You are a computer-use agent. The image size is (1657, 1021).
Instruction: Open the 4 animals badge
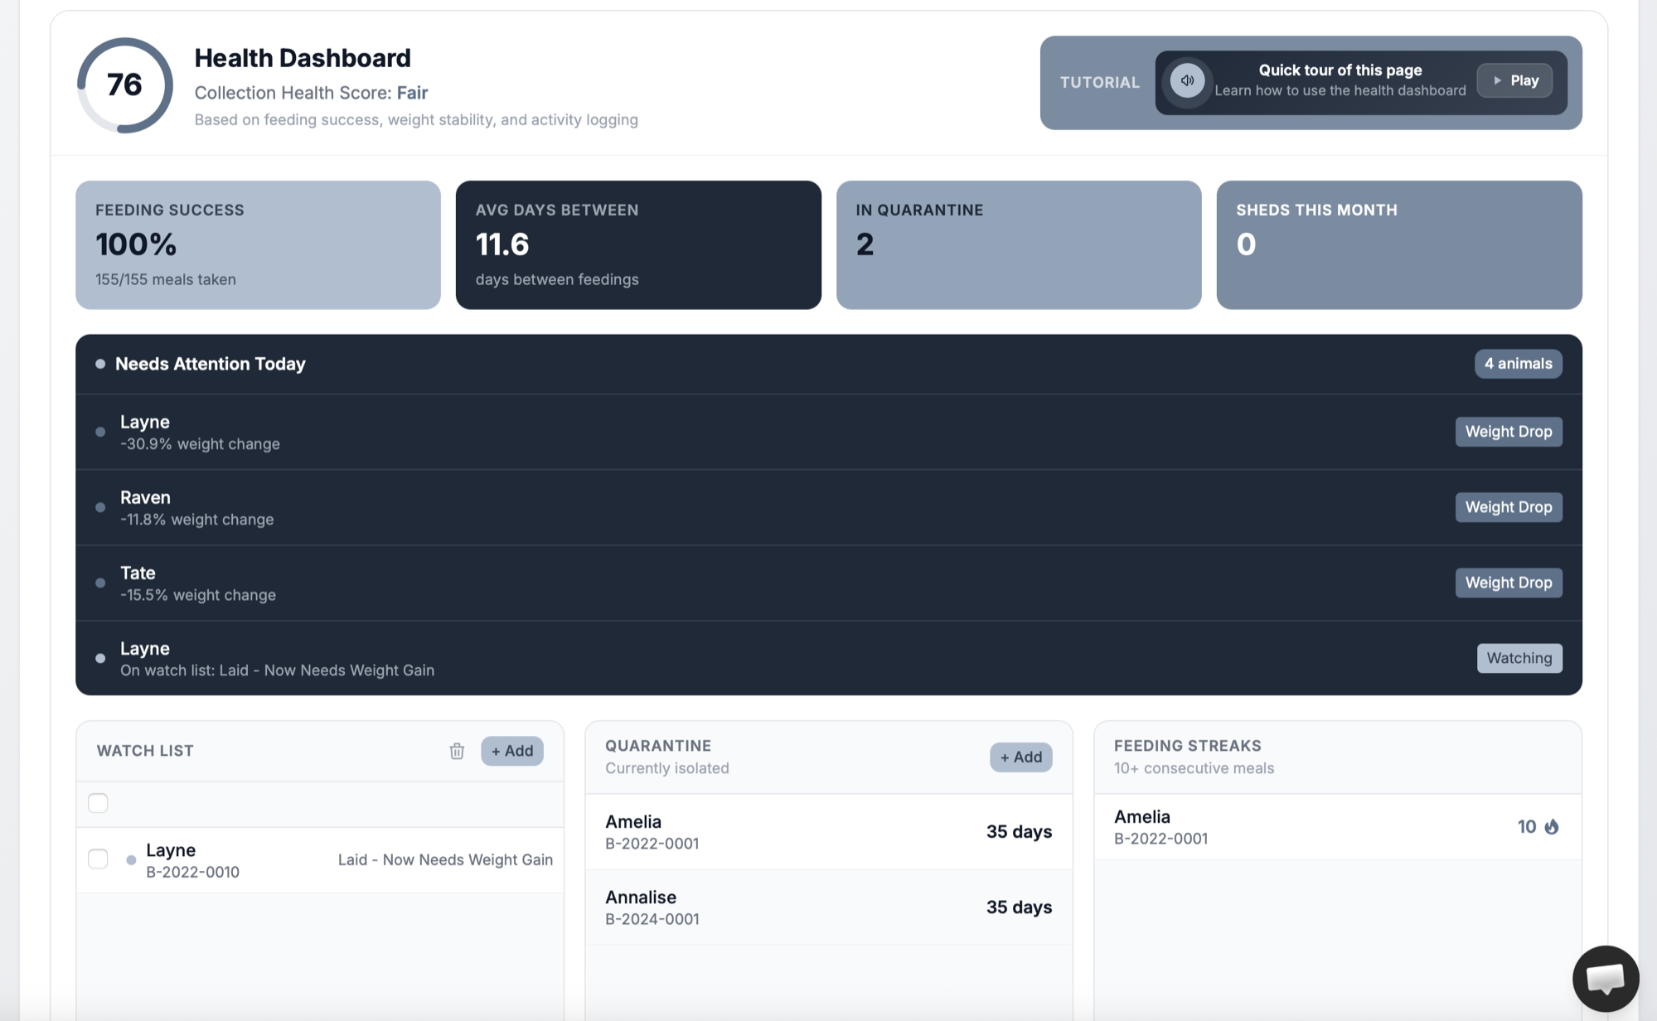click(1518, 363)
